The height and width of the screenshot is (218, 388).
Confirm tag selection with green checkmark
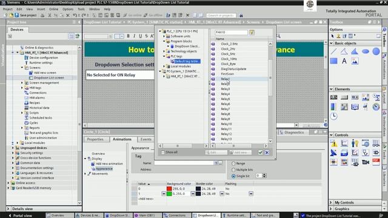click(x=260, y=153)
